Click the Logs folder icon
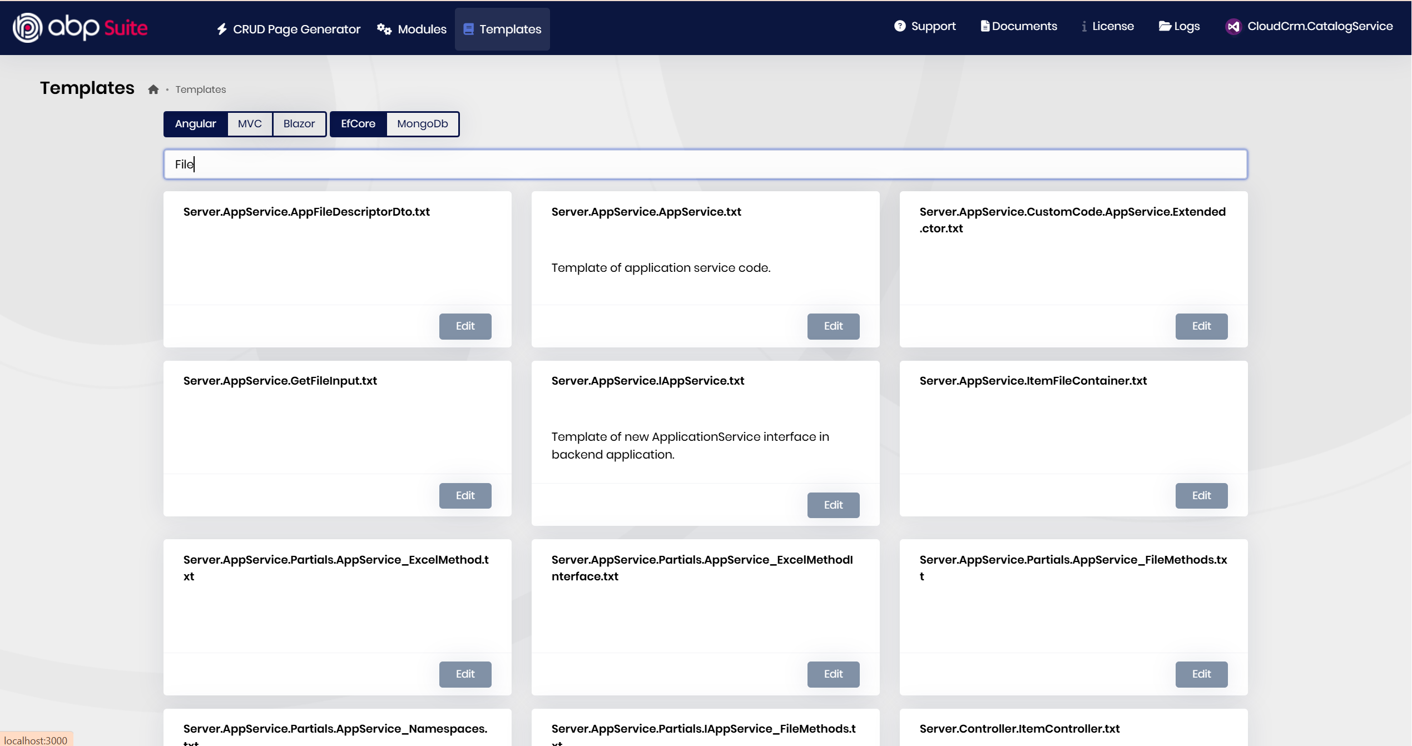Image resolution: width=1412 pixels, height=746 pixels. click(1165, 26)
